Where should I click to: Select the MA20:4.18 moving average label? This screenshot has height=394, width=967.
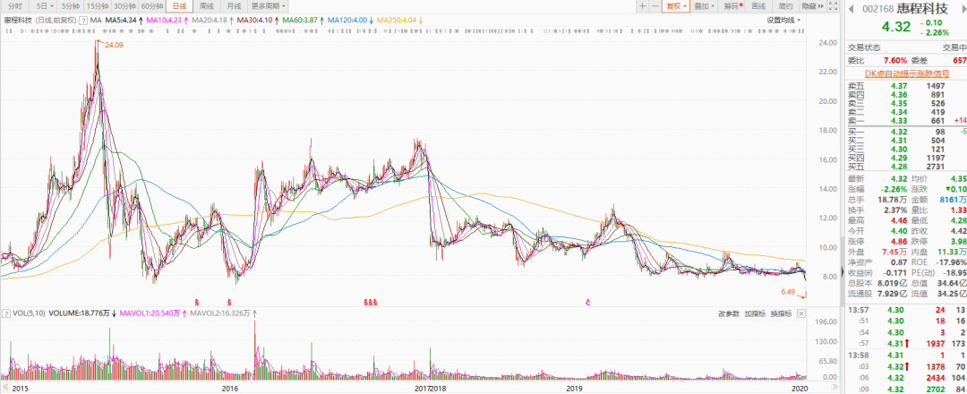point(211,21)
